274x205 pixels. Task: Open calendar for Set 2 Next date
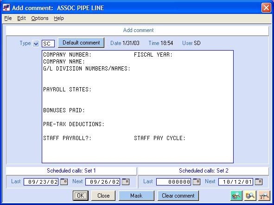tap(259, 182)
